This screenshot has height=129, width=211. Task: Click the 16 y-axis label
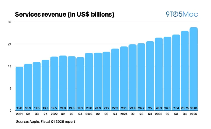(9, 66)
